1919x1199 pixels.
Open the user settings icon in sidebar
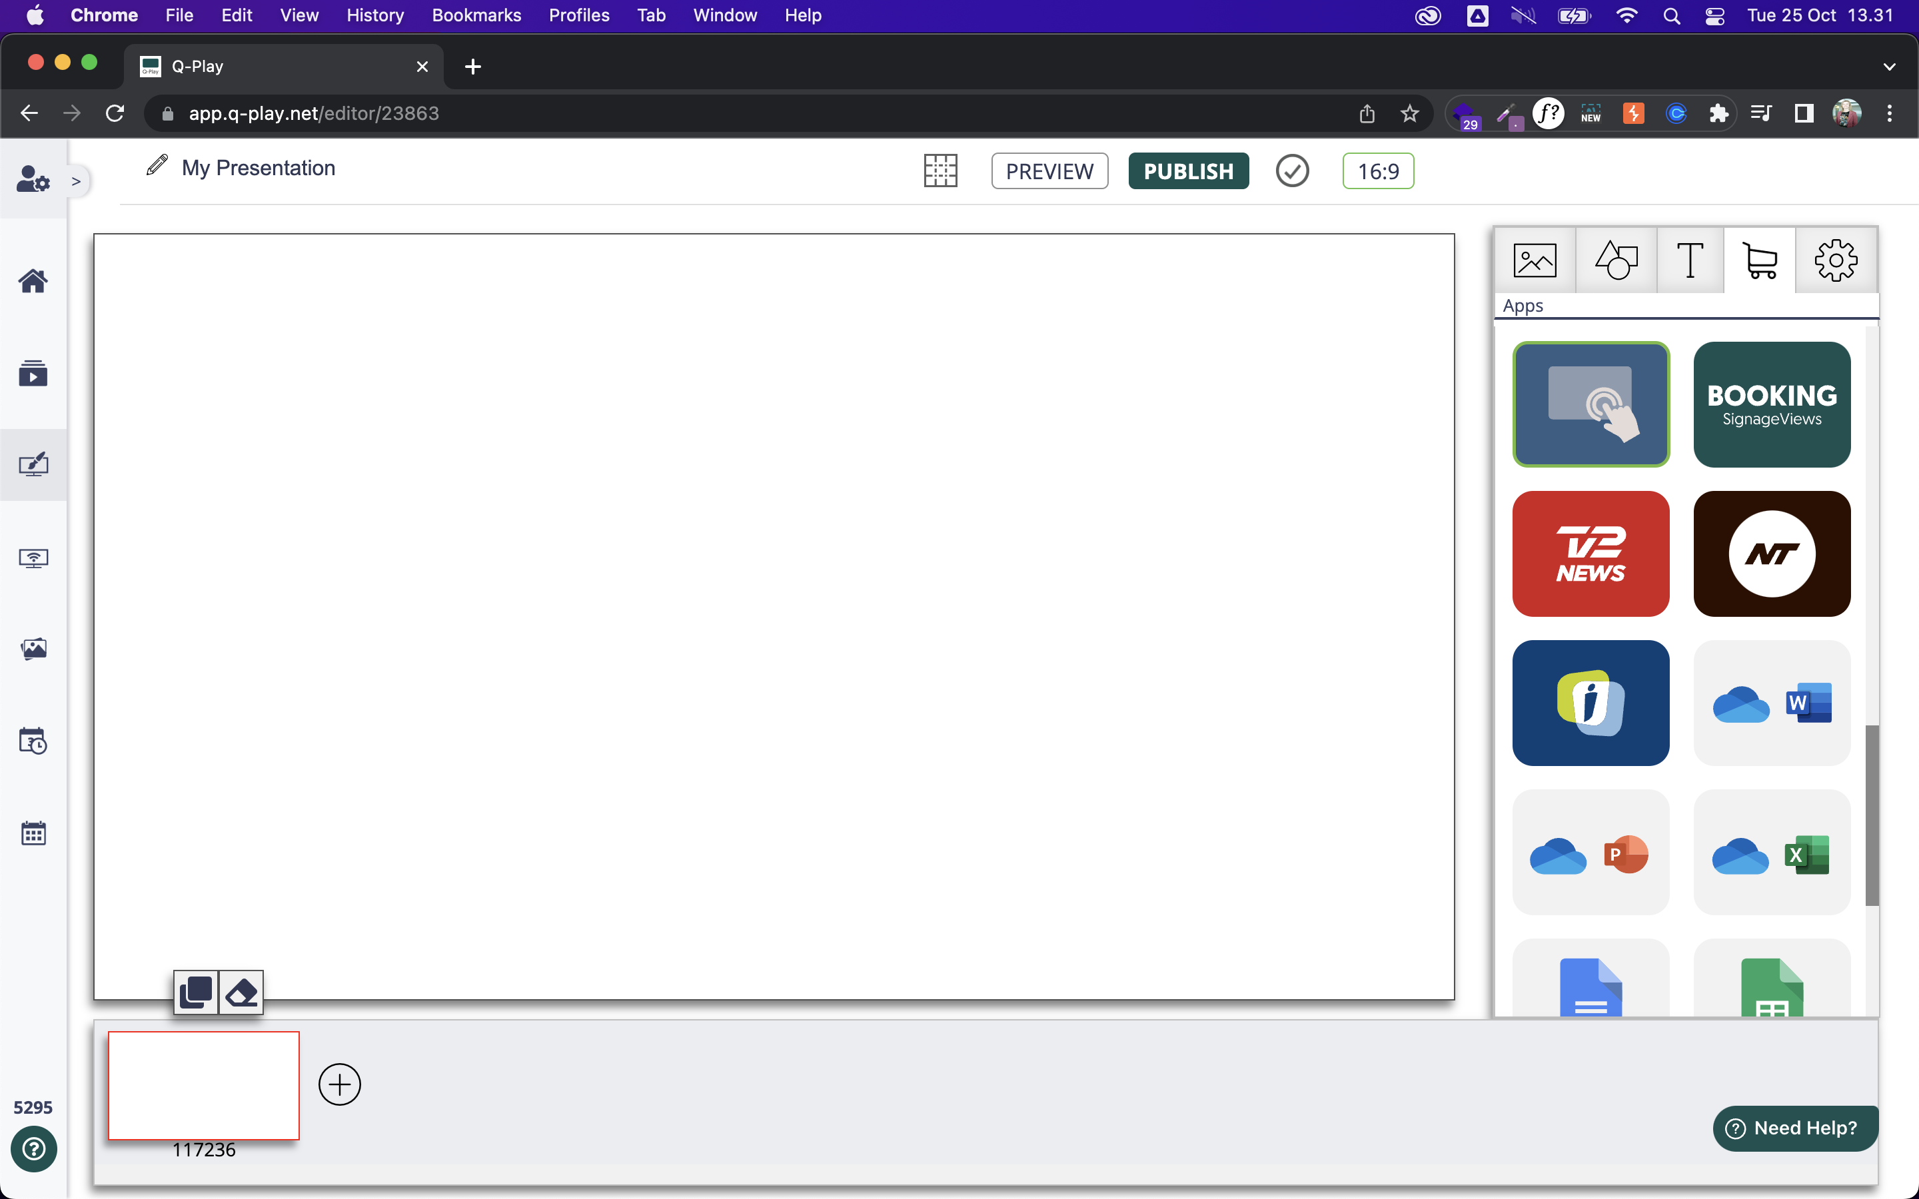(33, 179)
